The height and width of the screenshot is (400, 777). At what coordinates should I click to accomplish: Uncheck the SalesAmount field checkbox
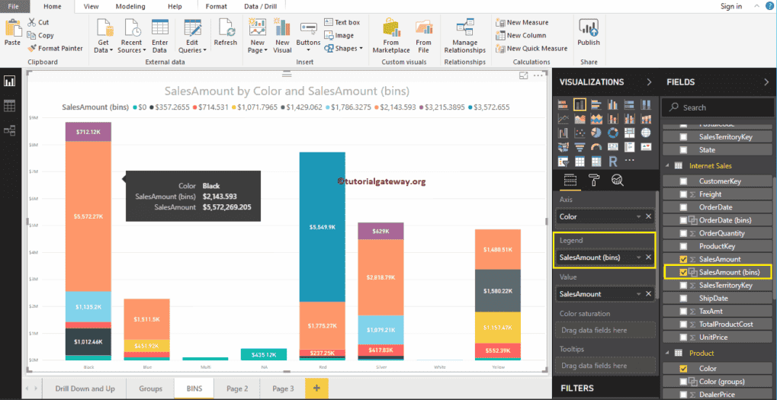(x=683, y=259)
